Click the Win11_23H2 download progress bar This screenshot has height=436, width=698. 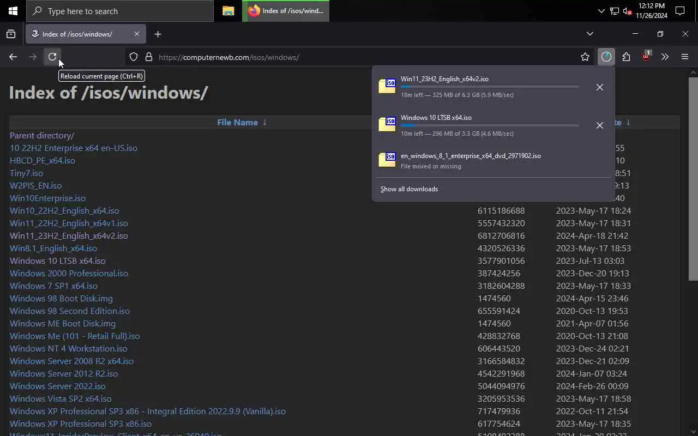pos(490,87)
